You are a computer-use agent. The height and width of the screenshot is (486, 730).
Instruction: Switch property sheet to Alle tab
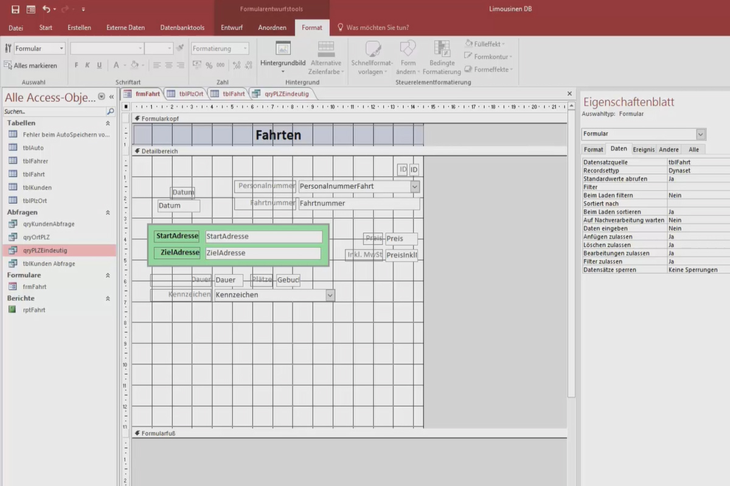tap(693, 149)
